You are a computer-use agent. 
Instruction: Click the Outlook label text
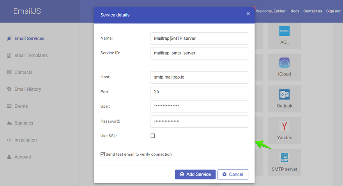click(285, 106)
